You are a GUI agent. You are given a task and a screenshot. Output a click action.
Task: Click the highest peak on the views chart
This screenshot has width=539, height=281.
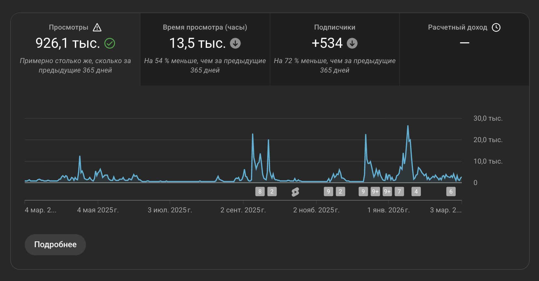408,126
